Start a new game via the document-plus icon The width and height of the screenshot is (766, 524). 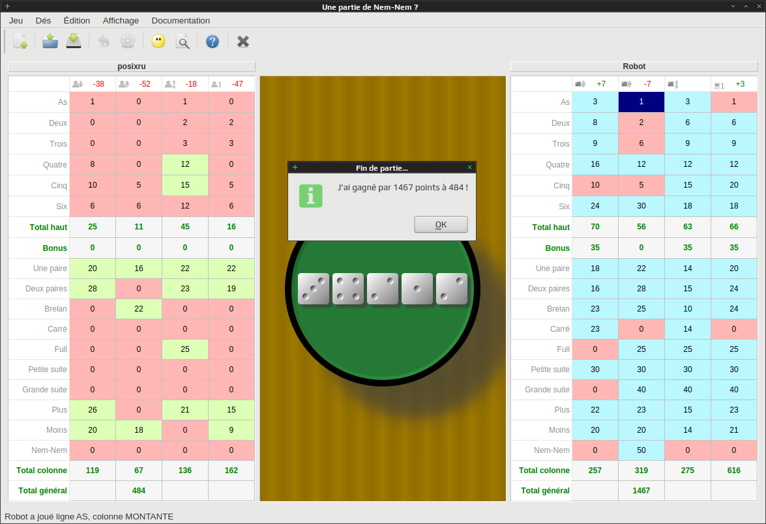(20, 42)
